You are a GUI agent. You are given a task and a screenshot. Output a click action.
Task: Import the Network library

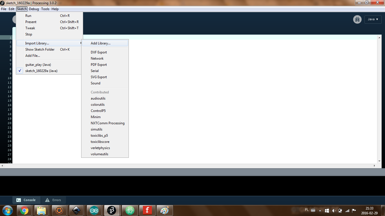coord(105,58)
